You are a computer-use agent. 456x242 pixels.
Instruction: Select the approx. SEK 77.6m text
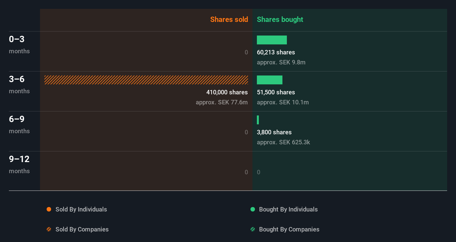(222, 102)
